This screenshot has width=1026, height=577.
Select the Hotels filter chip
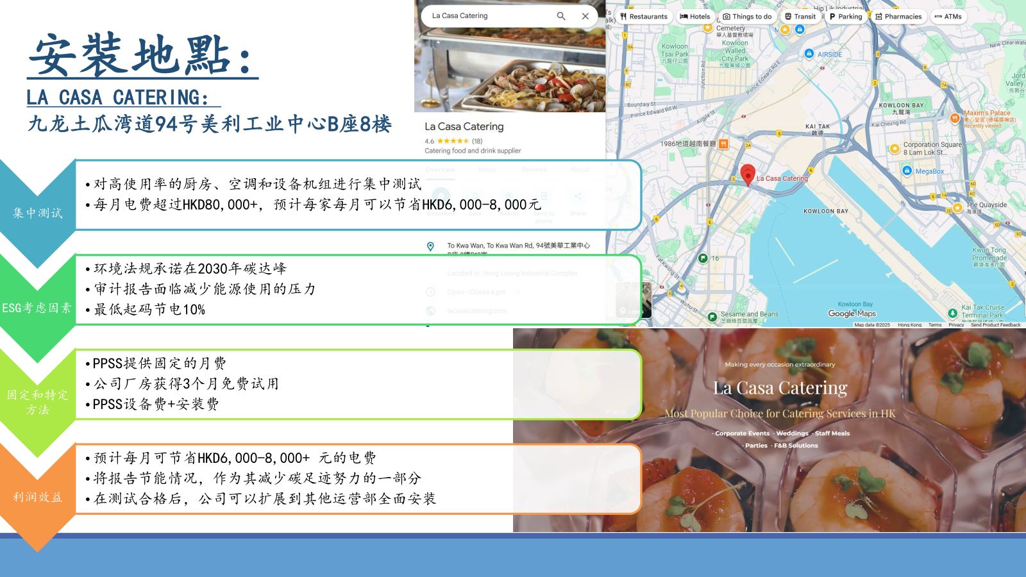[x=695, y=17]
